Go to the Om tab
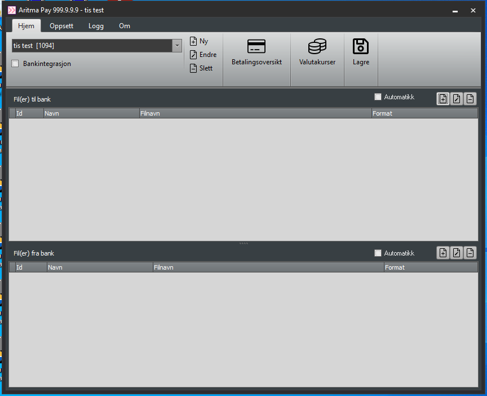This screenshot has height=396, width=487. [x=125, y=26]
